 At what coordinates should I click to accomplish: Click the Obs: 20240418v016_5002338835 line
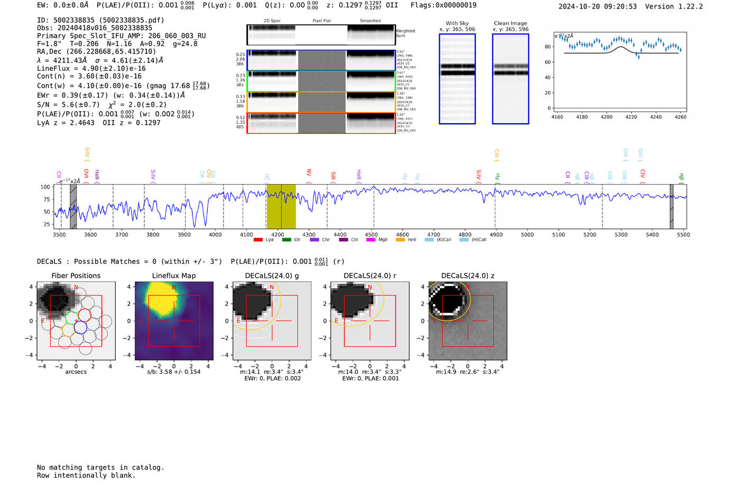pyautogui.click(x=95, y=28)
